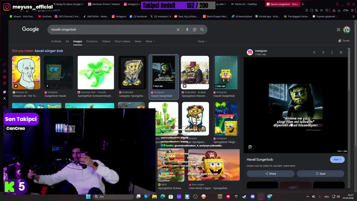Open Facebook bookmark
This screenshot has height=201, width=357.
tap(138, 16)
